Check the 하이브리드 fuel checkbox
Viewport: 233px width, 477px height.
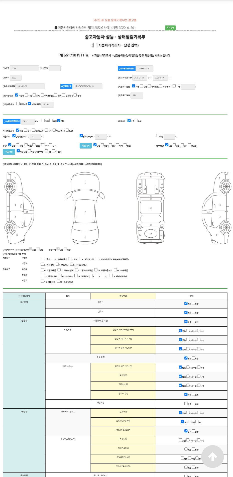pos(42,95)
